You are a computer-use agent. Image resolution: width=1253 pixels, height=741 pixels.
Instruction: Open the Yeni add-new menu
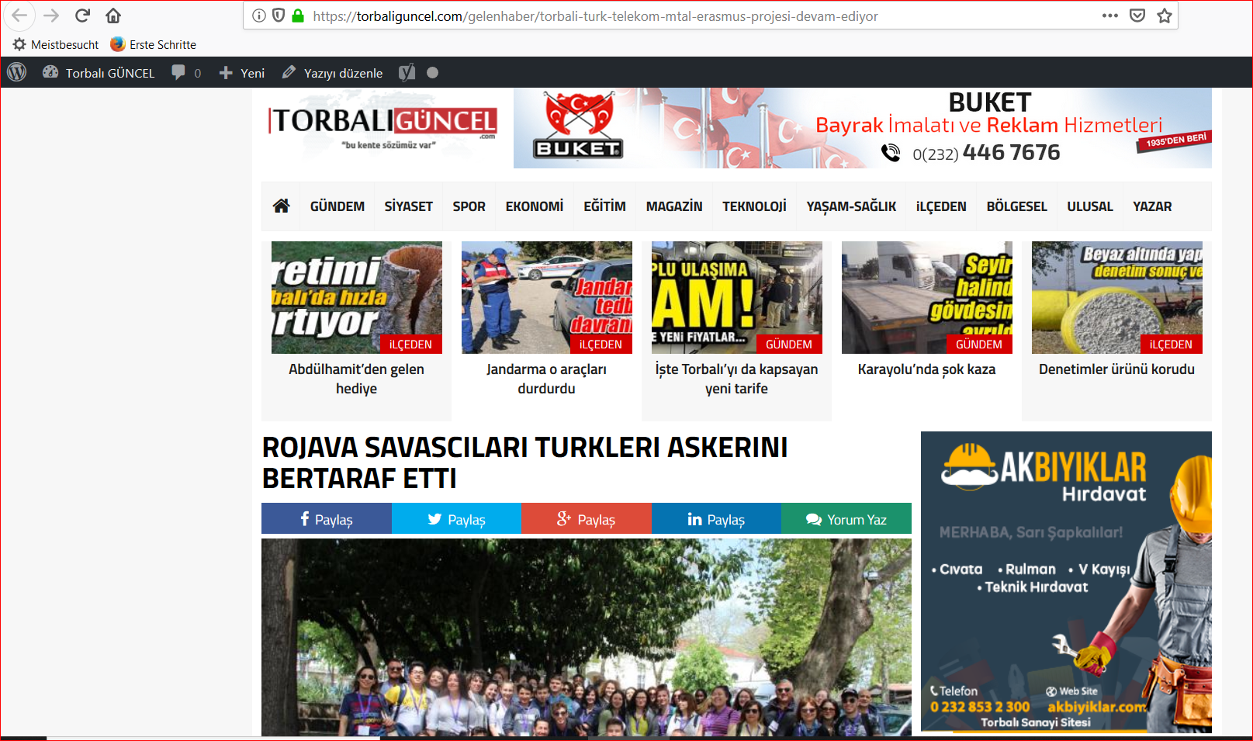[x=242, y=72]
